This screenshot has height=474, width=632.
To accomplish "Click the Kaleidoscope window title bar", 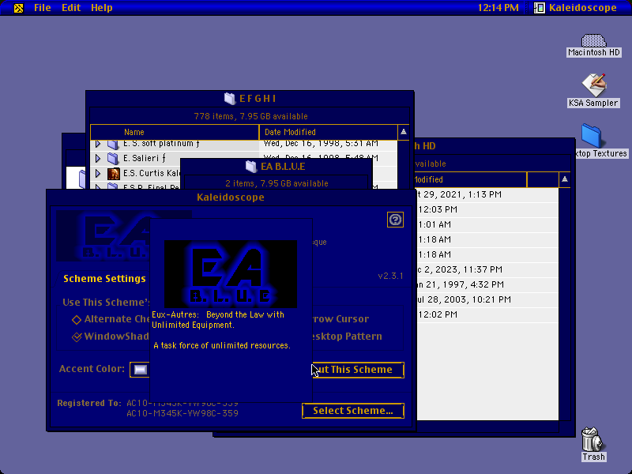I will pos(231,197).
